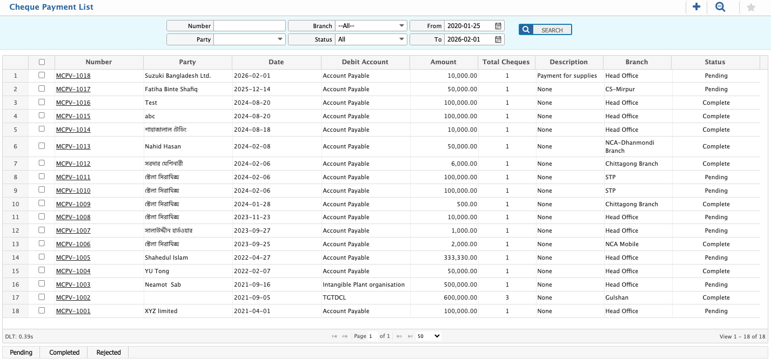Viewport: 771px width, 359px height.
Task: Change the rows per page selector
Action: click(x=428, y=336)
